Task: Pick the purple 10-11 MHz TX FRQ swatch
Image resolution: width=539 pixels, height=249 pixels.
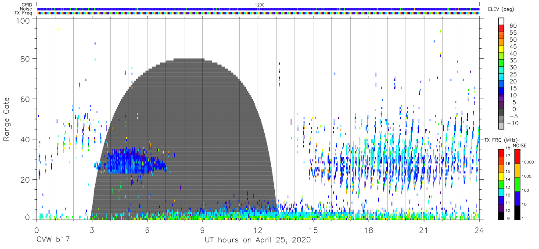Action: point(501,207)
